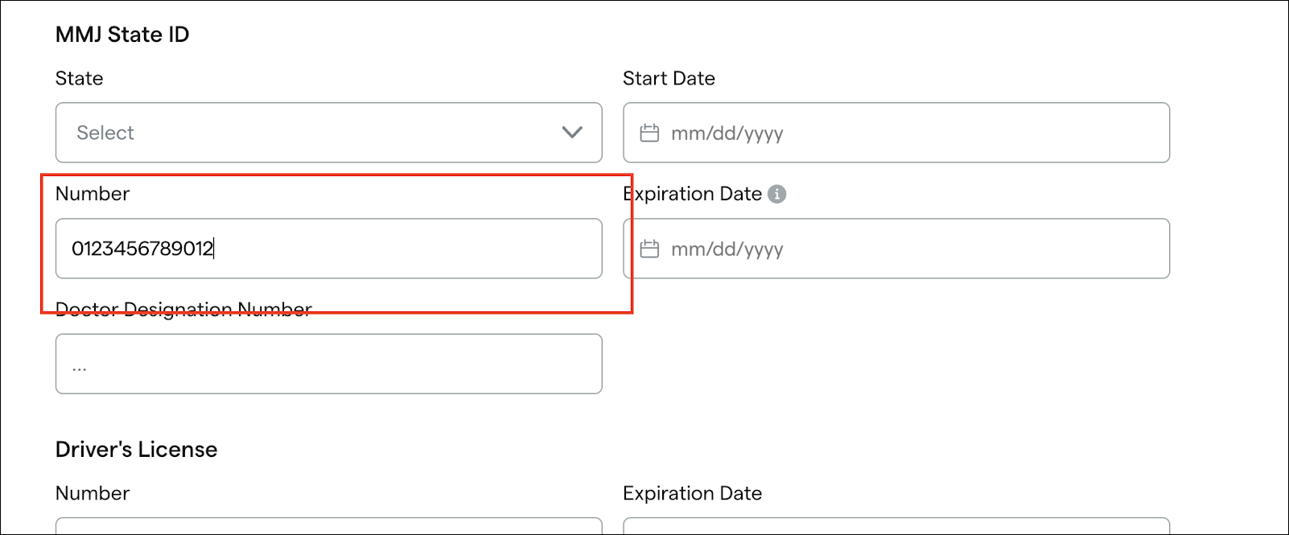Click 'Expiration Date' label under Driver's License
This screenshot has height=535, width=1289.
point(692,493)
